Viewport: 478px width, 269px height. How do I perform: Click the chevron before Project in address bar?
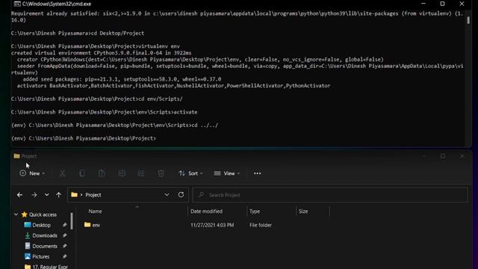point(81,195)
